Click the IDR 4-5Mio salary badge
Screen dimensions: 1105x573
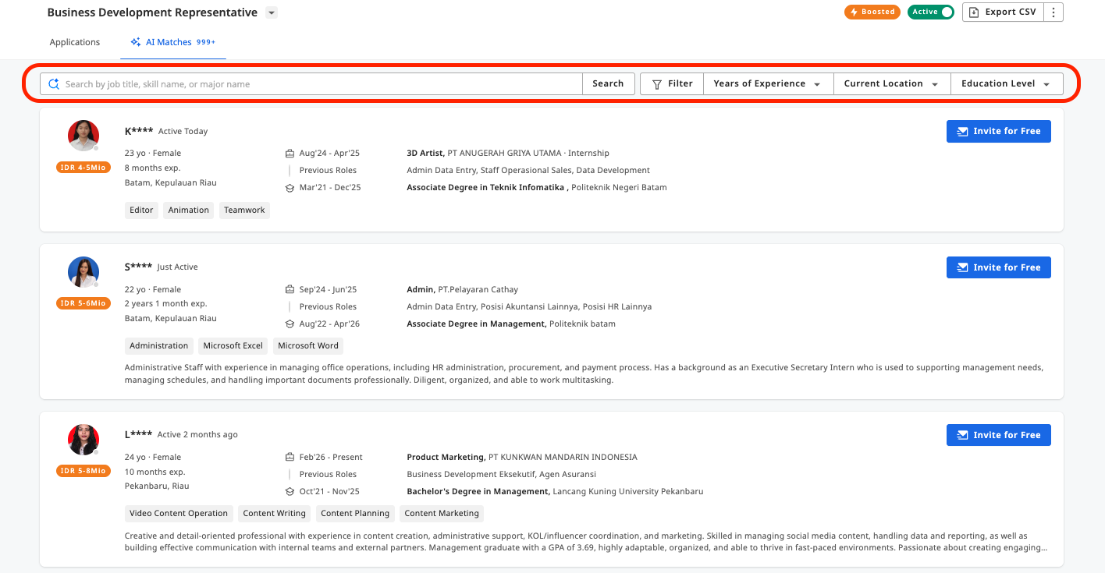pos(83,167)
